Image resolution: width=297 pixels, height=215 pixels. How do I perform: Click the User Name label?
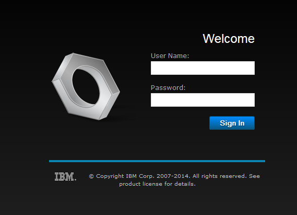click(170, 56)
